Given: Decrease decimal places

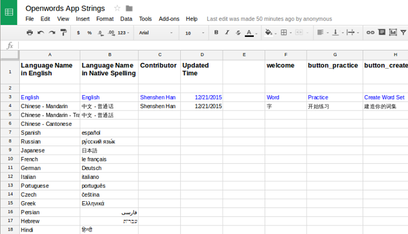Looking at the screenshot, I should point(100,33).
